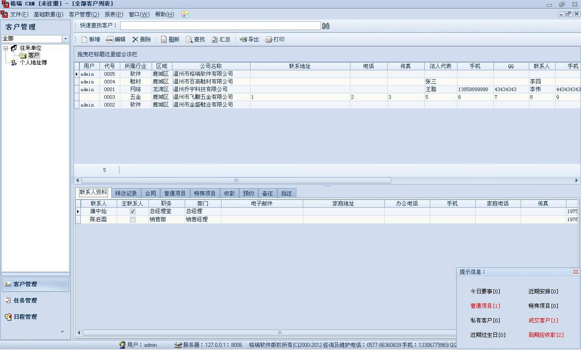Click the 快速查找客户 input field
581x350 pixels.
(x=220, y=26)
